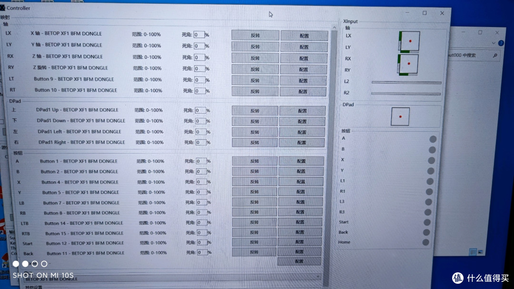
Task: Click the XInput DPad position box
Action: [400, 116]
